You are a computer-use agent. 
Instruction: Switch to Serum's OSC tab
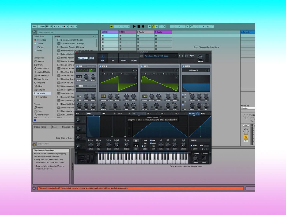[103, 58]
